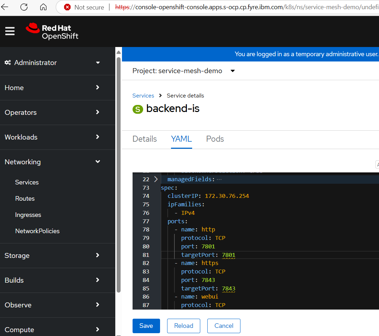Click the temporary administrative user banner
Screen dimensions: 379x336
click(x=250, y=54)
